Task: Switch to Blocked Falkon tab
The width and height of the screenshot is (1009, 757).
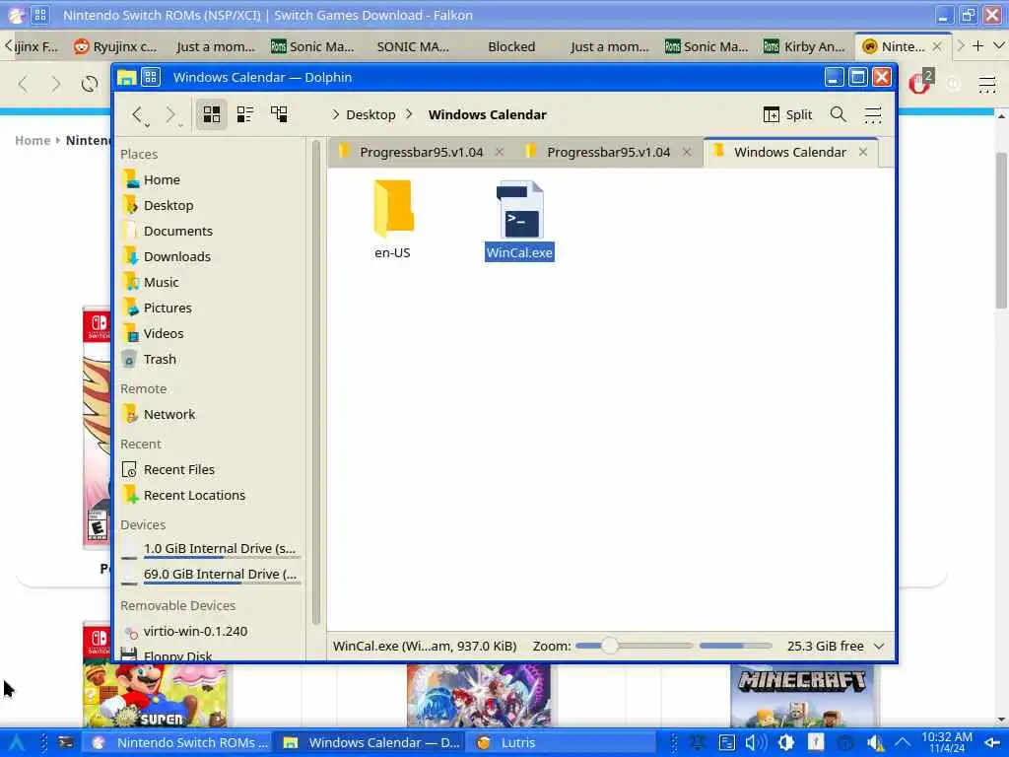Action: pyautogui.click(x=511, y=46)
